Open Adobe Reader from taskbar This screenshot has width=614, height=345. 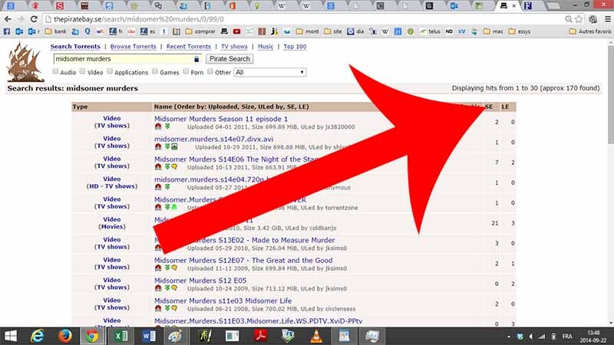(260, 337)
